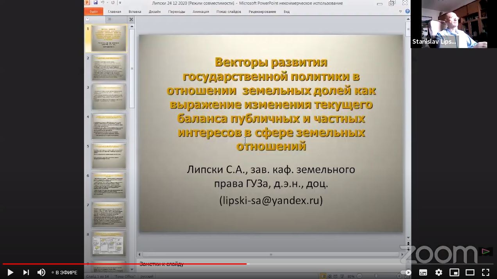Select the Анимация ribbon tab
This screenshot has height=279, width=497.
pos(201,12)
